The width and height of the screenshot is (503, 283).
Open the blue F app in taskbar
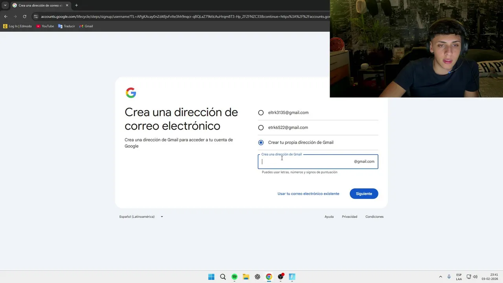pyautogui.click(x=292, y=277)
